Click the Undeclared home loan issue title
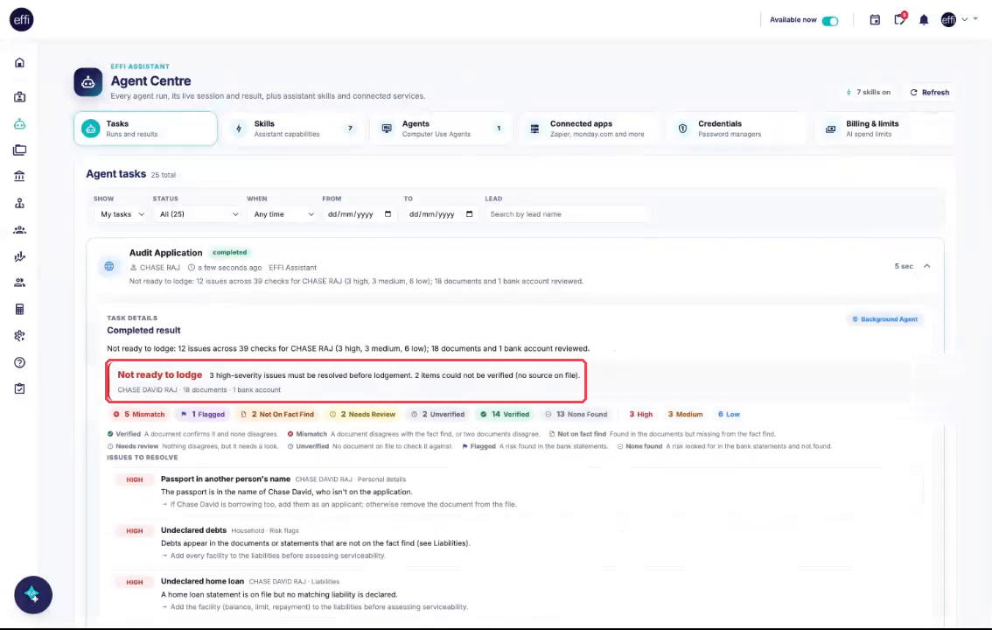This screenshot has width=992, height=630. [x=202, y=581]
